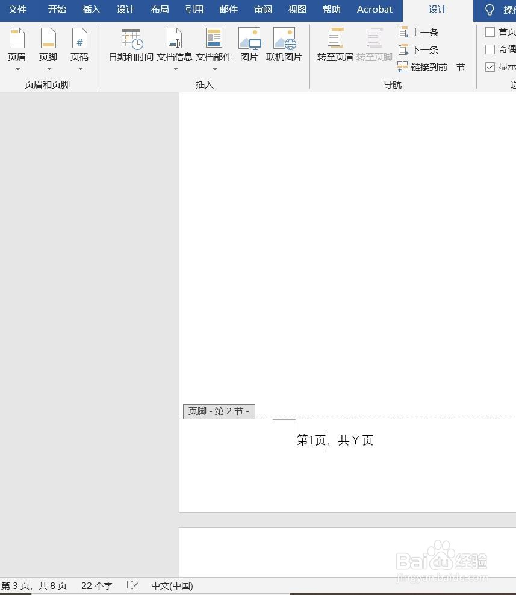This screenshot has width=516, height=595.
Task: Uncheck the 显示 document text checkbox
Action: [490, 67]
